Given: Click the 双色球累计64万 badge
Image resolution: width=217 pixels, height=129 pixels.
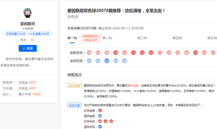Looking at the screenshot, I should [x=16, y=34].
